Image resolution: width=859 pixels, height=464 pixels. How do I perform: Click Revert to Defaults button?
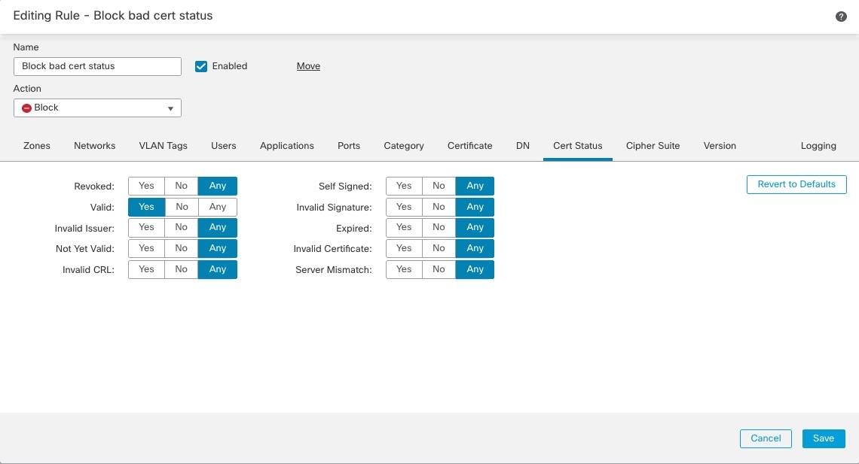coord(796,184)
